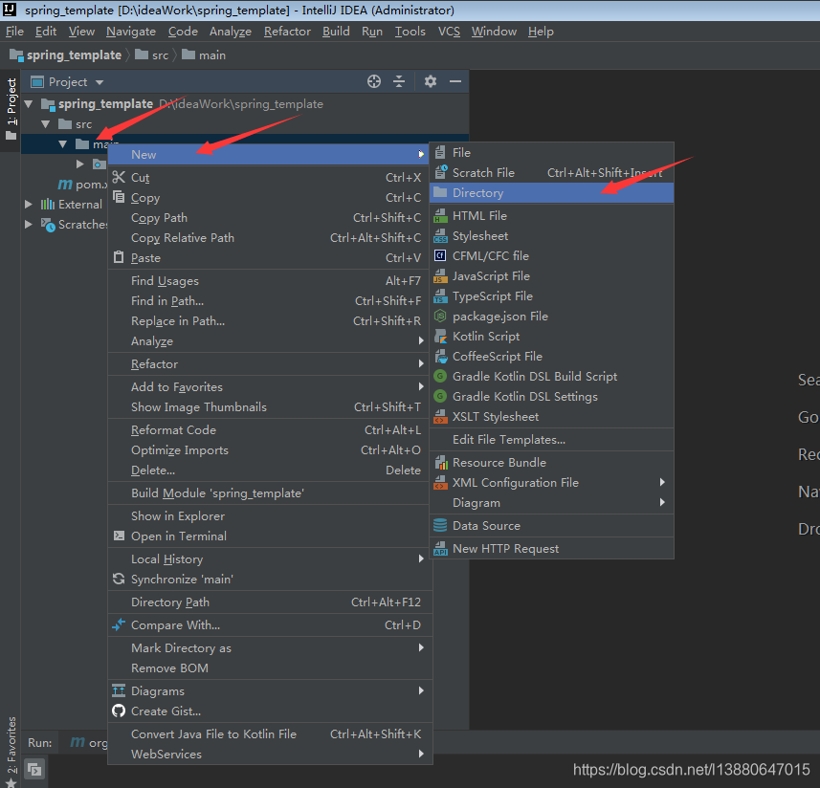Click the Create Gist GitHub icon
Viewport: 820px width, 788px height.
coord(120,711)
